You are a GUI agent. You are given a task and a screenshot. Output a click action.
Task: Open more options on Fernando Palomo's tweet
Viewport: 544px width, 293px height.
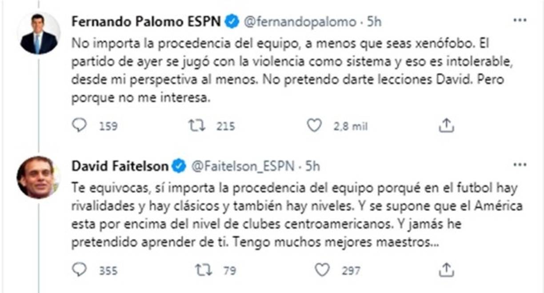pos(520,20)
